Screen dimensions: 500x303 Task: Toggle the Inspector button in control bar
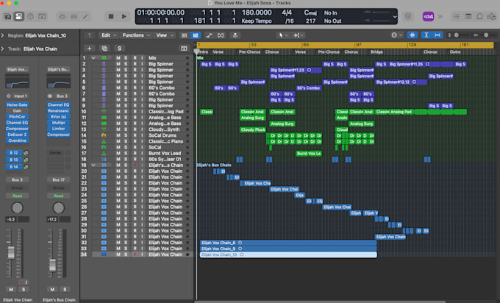click(x=19, y=16)
